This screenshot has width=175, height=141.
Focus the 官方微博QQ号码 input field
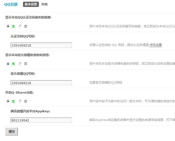click(x=41, y=83)
